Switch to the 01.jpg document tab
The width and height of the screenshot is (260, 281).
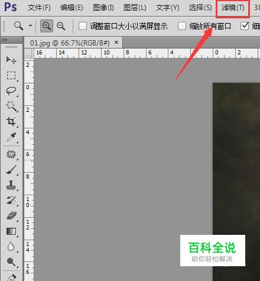(70, 43)
